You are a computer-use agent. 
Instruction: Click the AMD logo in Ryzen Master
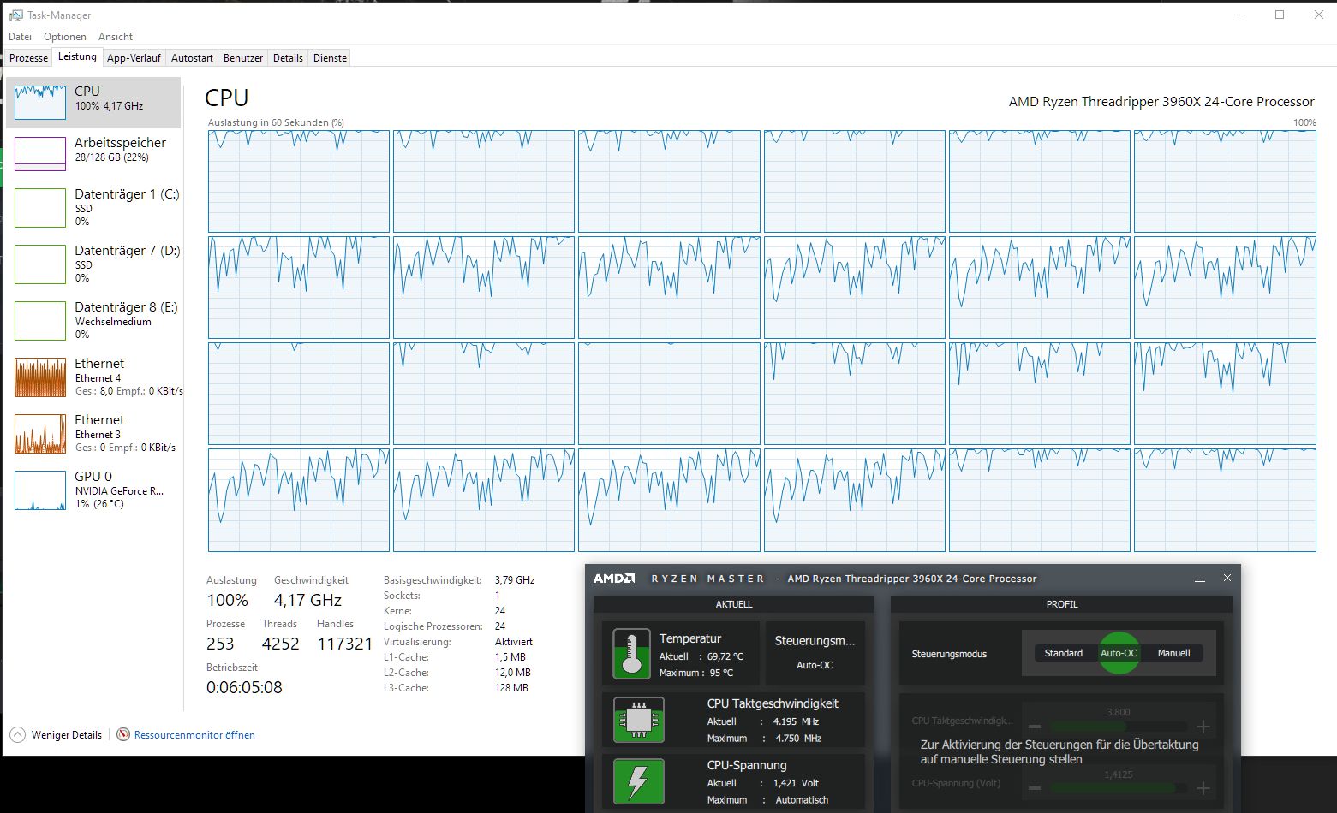pos(614,579)
